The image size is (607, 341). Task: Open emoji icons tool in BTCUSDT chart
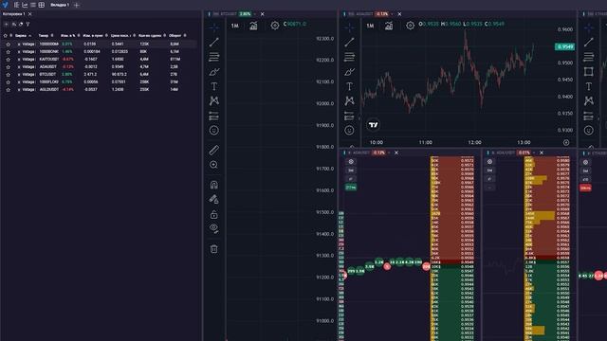pyautogui.click(x=213, y=131)
